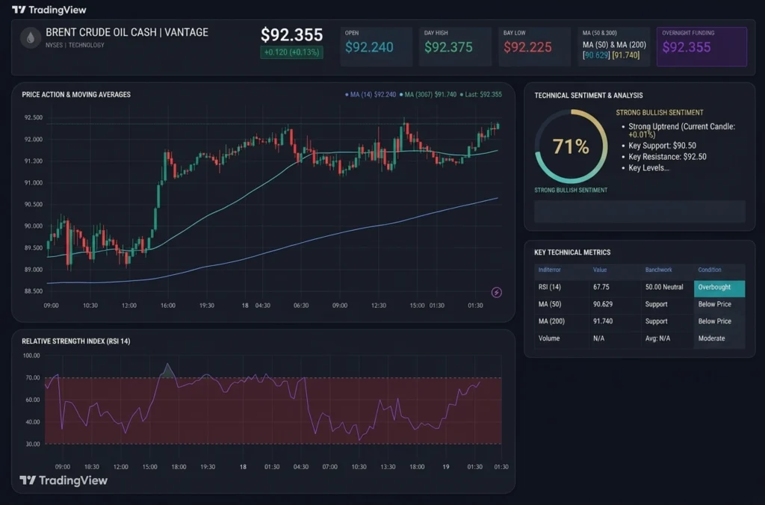Click the Technical Sentiment & Analysis heading
765x505 pixels.
point(589,96)
